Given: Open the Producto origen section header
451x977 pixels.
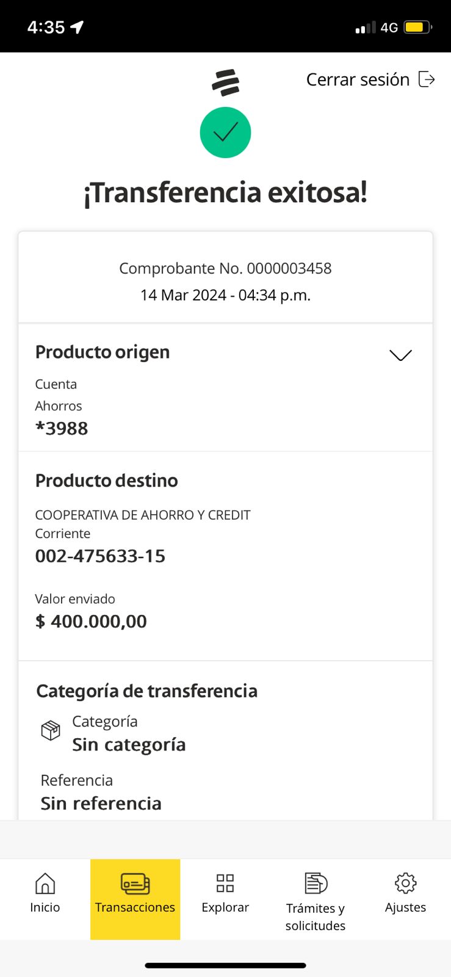Looking at the screenshot, I should pyautogui.click(x=103, y=352).
